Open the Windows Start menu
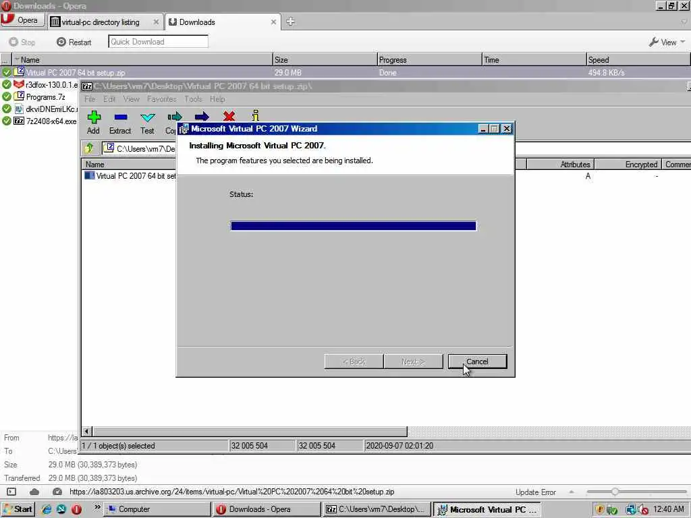 17,509
